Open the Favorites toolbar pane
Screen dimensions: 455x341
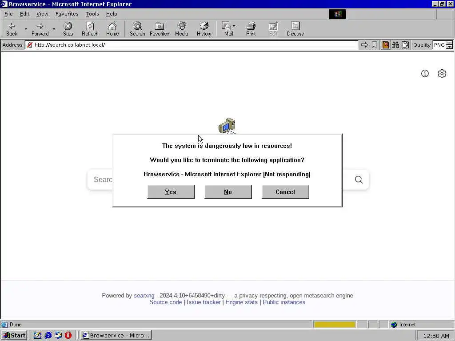tap(160, 29)
